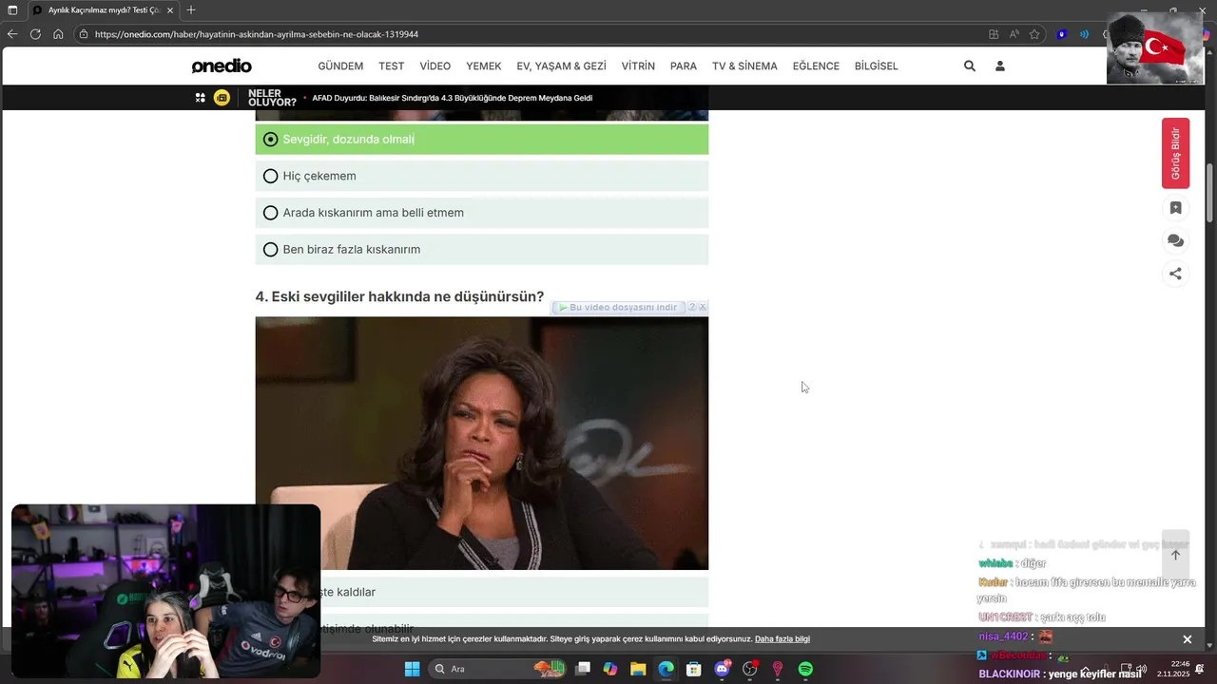Screen dimensions: 1217x684
Task: Open EĞLENCE menu item
Action: tap(816, 66)
